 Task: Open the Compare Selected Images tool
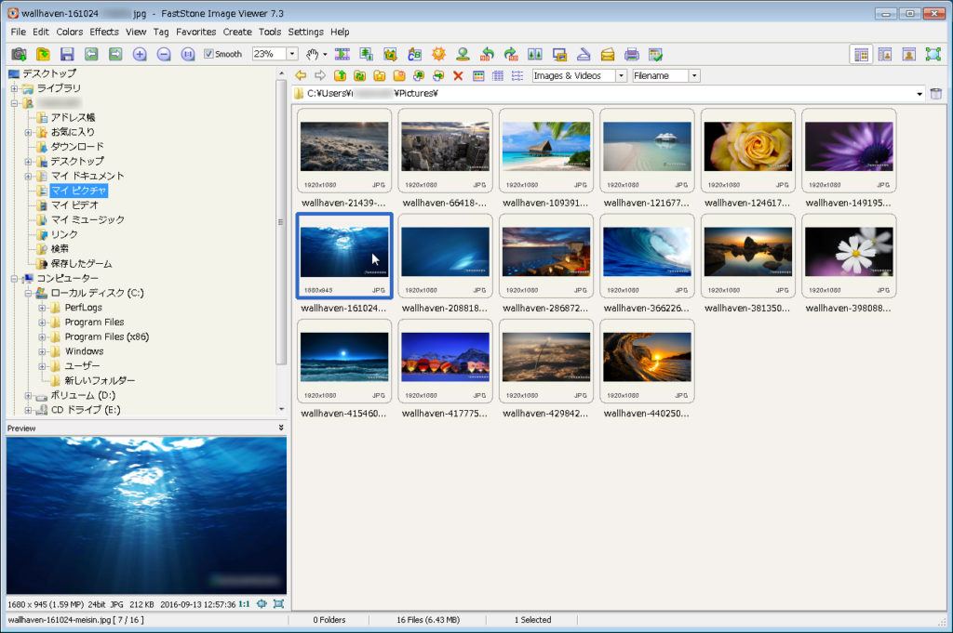point(535,55)
